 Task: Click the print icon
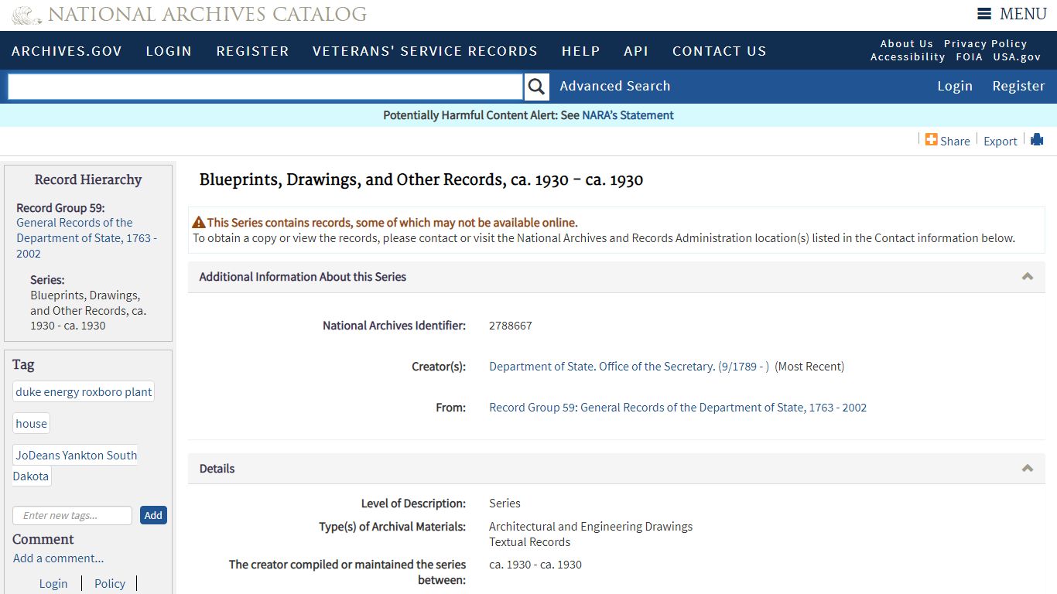pyautogui.click(x=1037, y=139)
